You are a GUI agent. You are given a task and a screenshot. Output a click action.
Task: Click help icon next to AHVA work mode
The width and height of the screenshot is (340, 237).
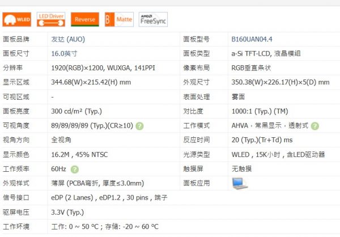(314, 126)
